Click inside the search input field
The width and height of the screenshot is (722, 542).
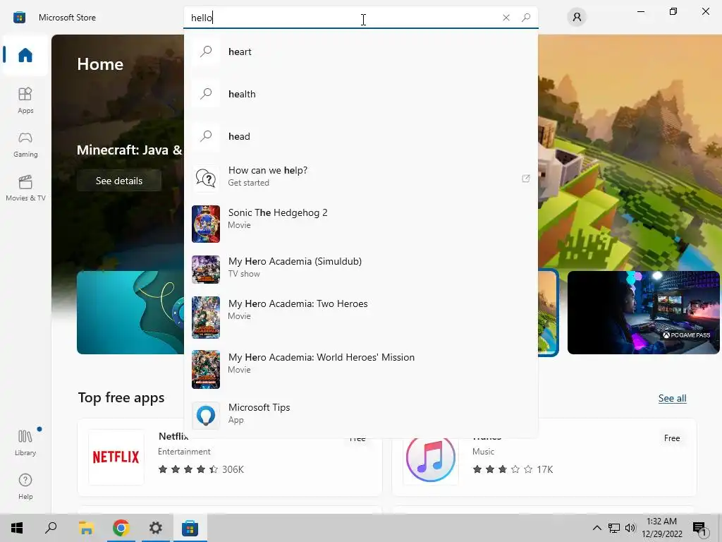click(x=341, y=18)
